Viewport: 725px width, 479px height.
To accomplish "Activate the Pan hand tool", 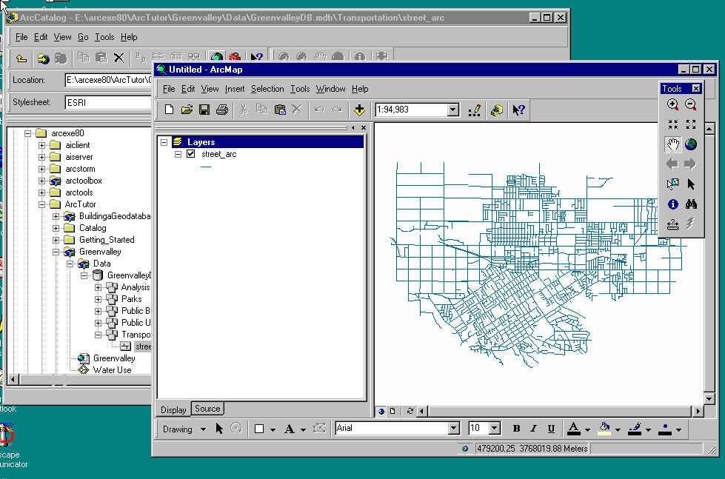I will click(x=672, y=144).
